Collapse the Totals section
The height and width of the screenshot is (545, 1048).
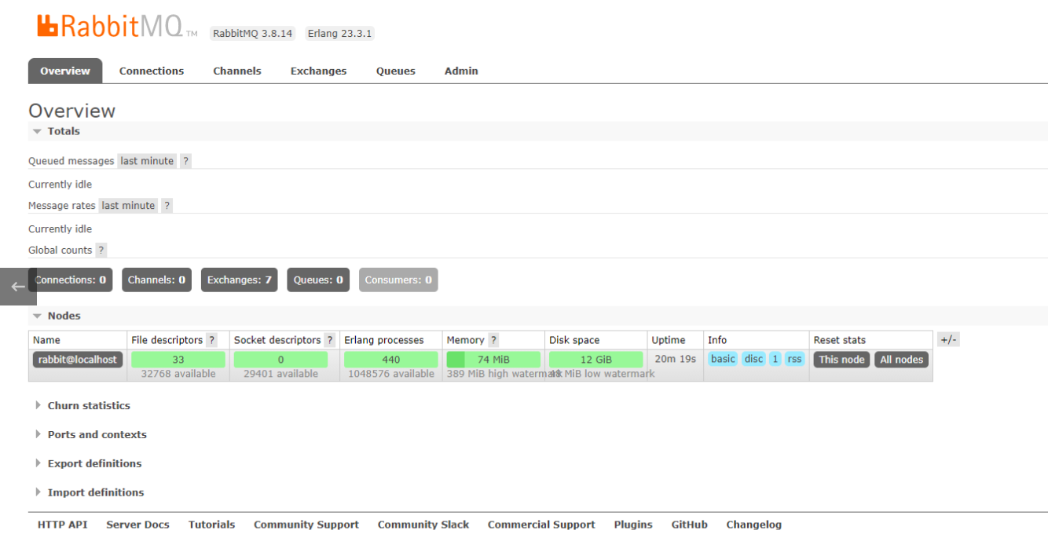[x=56, y=131]
